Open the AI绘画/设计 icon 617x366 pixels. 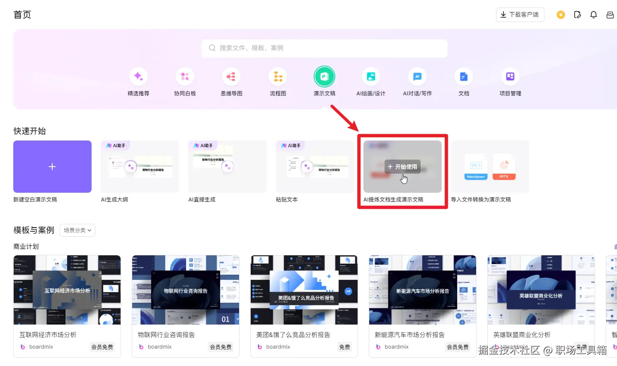[x=371, y=77]
